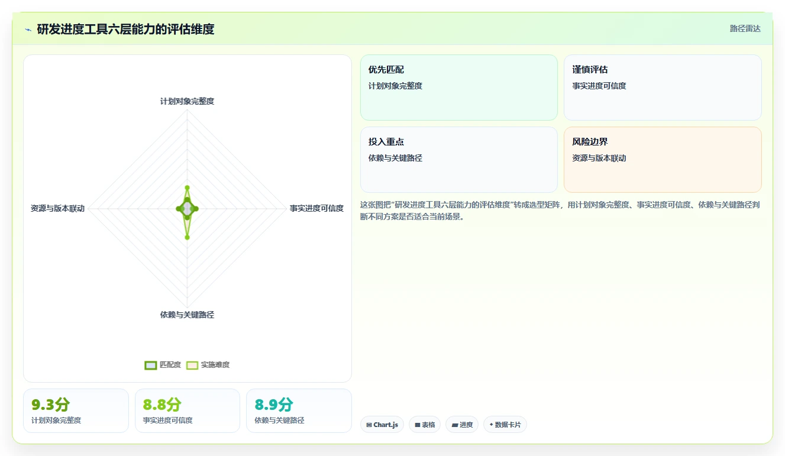Screen dimensions: 785x456
Task: Click the topmost radar data point
Action: [187, 187]
